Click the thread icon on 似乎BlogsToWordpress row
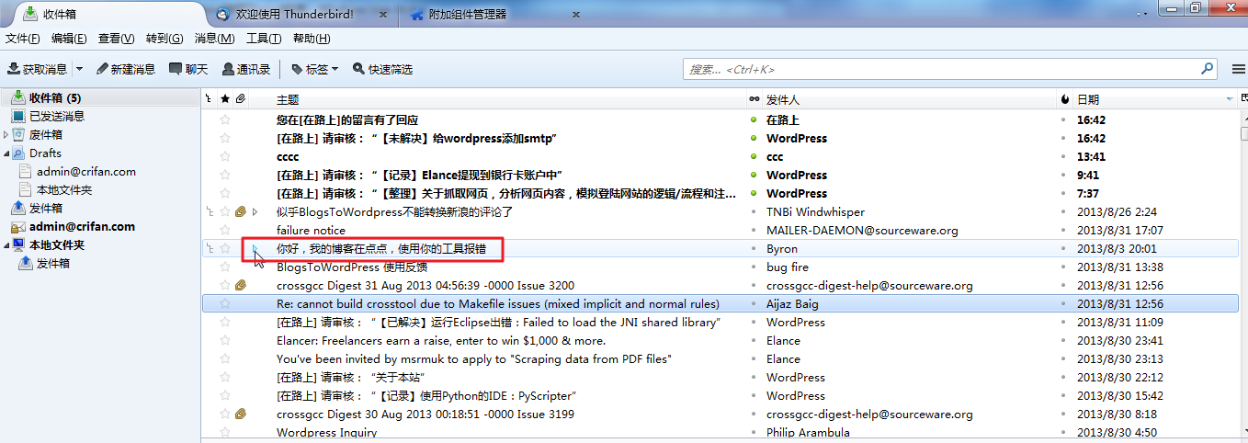 pos(210,211)
